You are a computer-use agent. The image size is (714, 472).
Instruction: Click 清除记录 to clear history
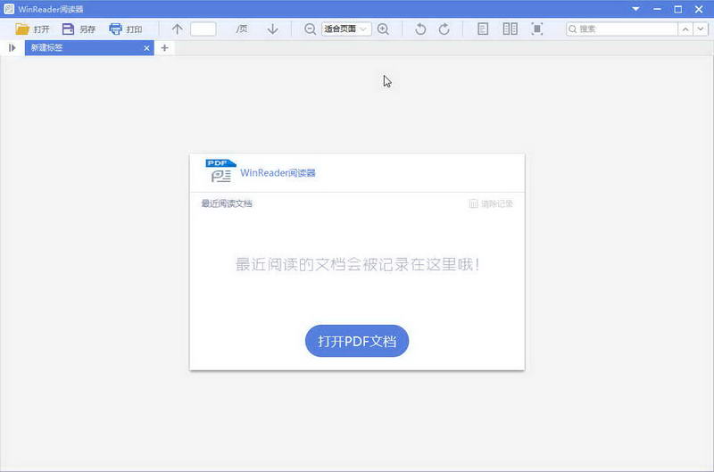pos(491,203)
